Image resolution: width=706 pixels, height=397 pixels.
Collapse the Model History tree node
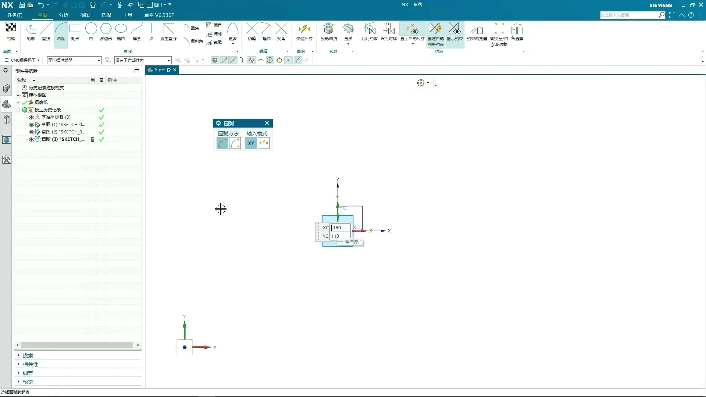point(18,110)
